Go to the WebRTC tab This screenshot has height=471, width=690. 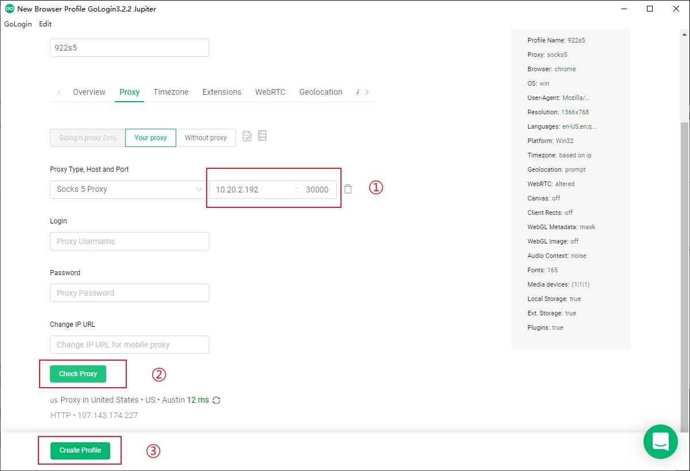pyautogui.click(x=270, y=92)
